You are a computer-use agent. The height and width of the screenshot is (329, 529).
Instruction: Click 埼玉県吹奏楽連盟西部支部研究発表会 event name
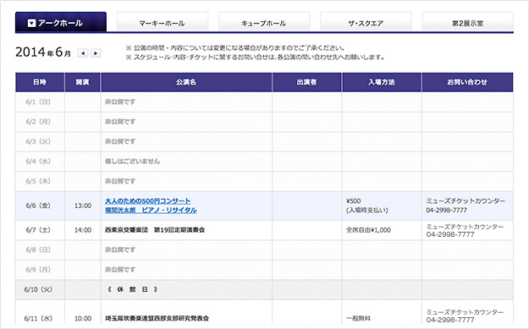tap(157, 318)
